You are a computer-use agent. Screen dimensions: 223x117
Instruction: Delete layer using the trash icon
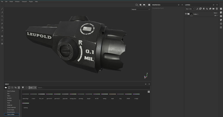tap(217, 9)
